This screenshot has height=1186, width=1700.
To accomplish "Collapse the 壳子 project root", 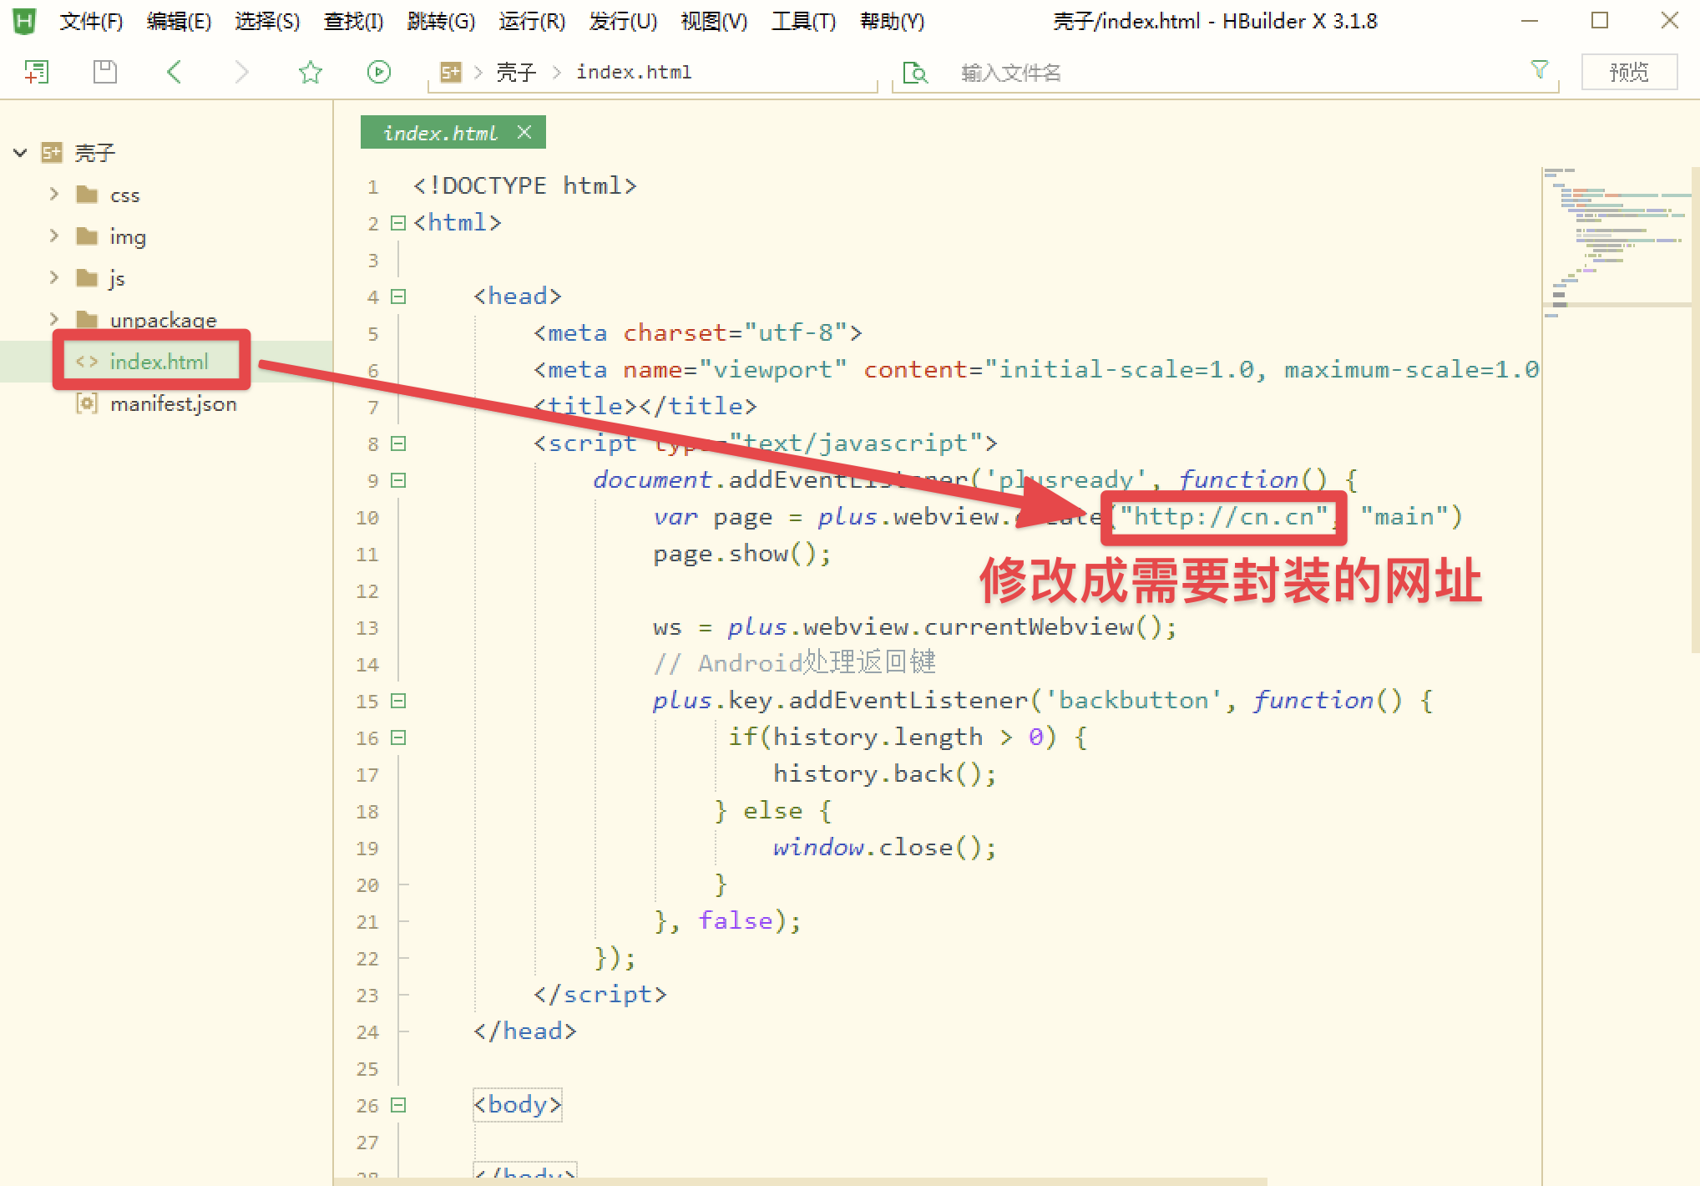I will click(20, 153).
